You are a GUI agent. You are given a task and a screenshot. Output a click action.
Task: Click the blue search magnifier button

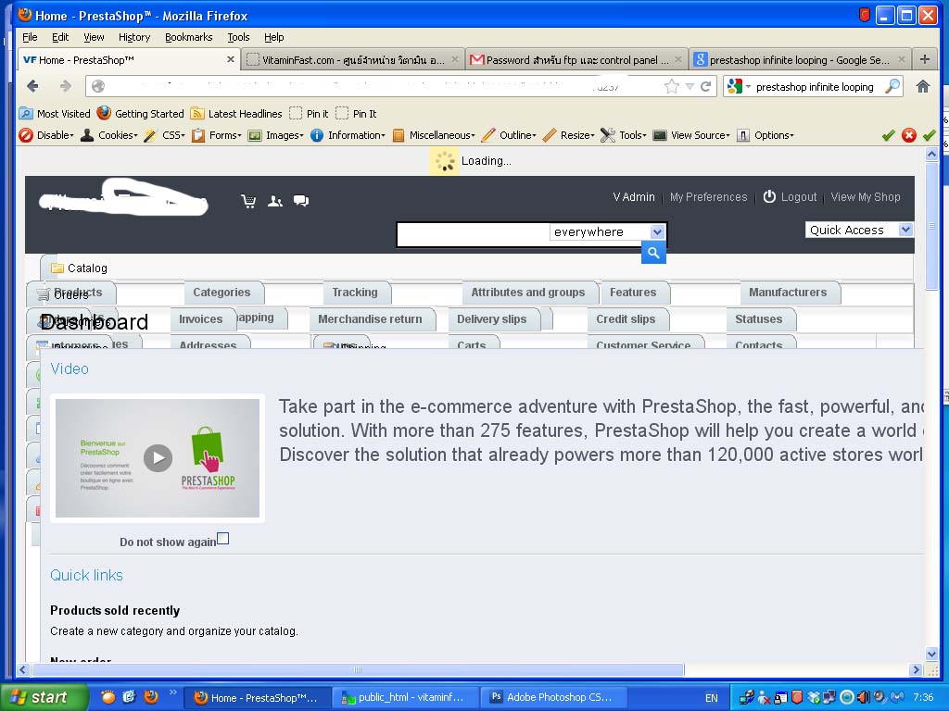pos(653,253)
